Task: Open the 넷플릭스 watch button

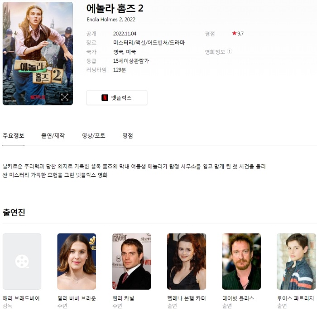Action: (117, 98)
